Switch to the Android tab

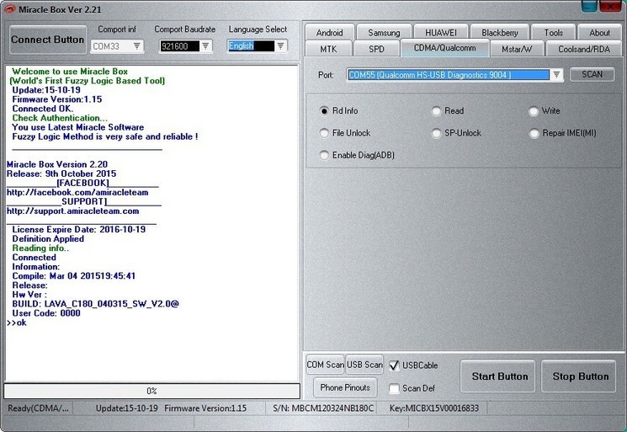[330, 32]
